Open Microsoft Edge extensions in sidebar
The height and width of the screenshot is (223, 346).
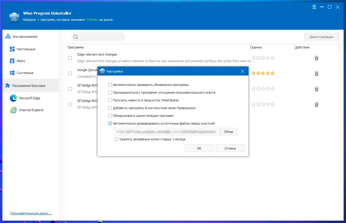click(29, 98)
